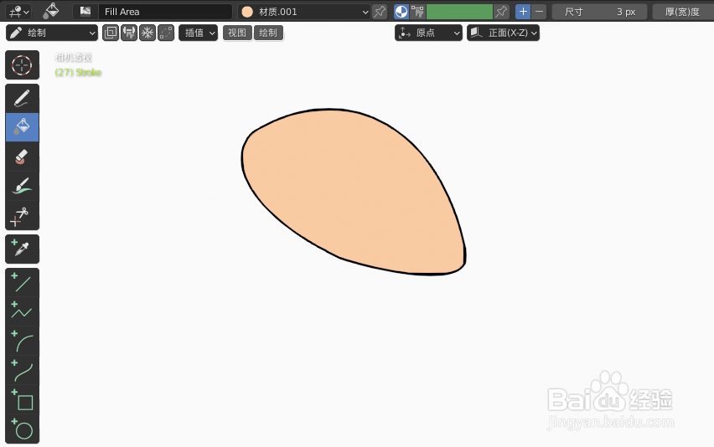Click the (27) Stroke label

click(x=78, y=72)
